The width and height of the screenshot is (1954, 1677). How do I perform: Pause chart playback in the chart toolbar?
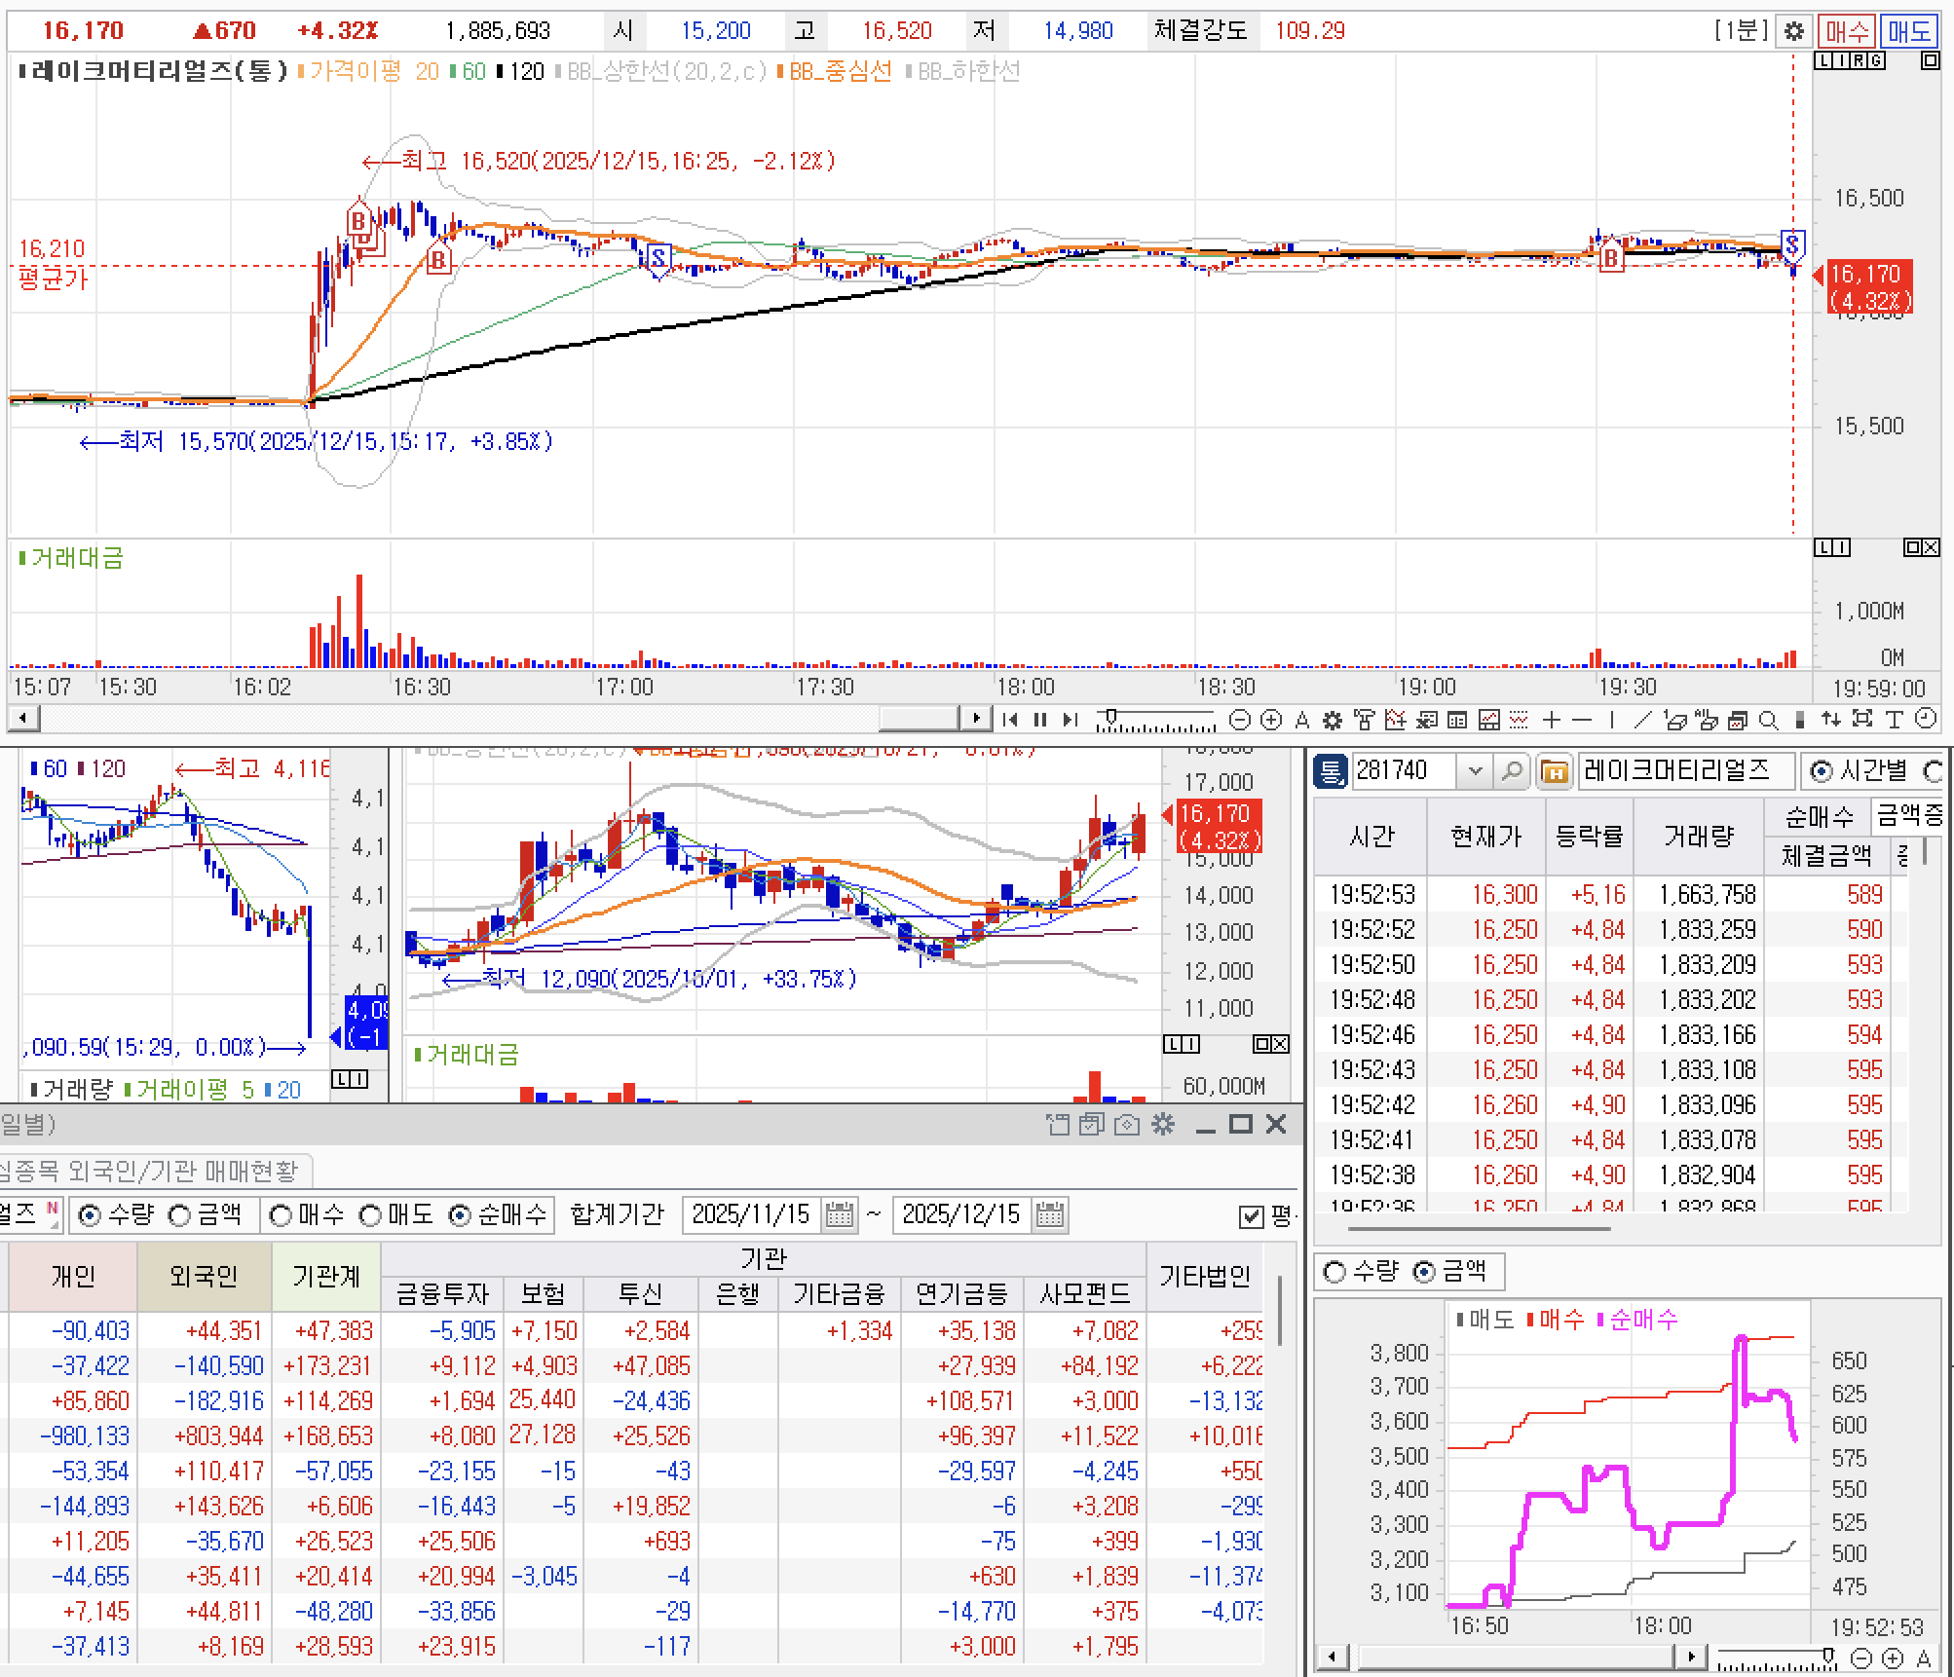1039,720
